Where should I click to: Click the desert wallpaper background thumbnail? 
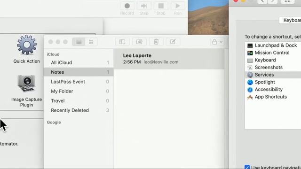pos(208,17)
